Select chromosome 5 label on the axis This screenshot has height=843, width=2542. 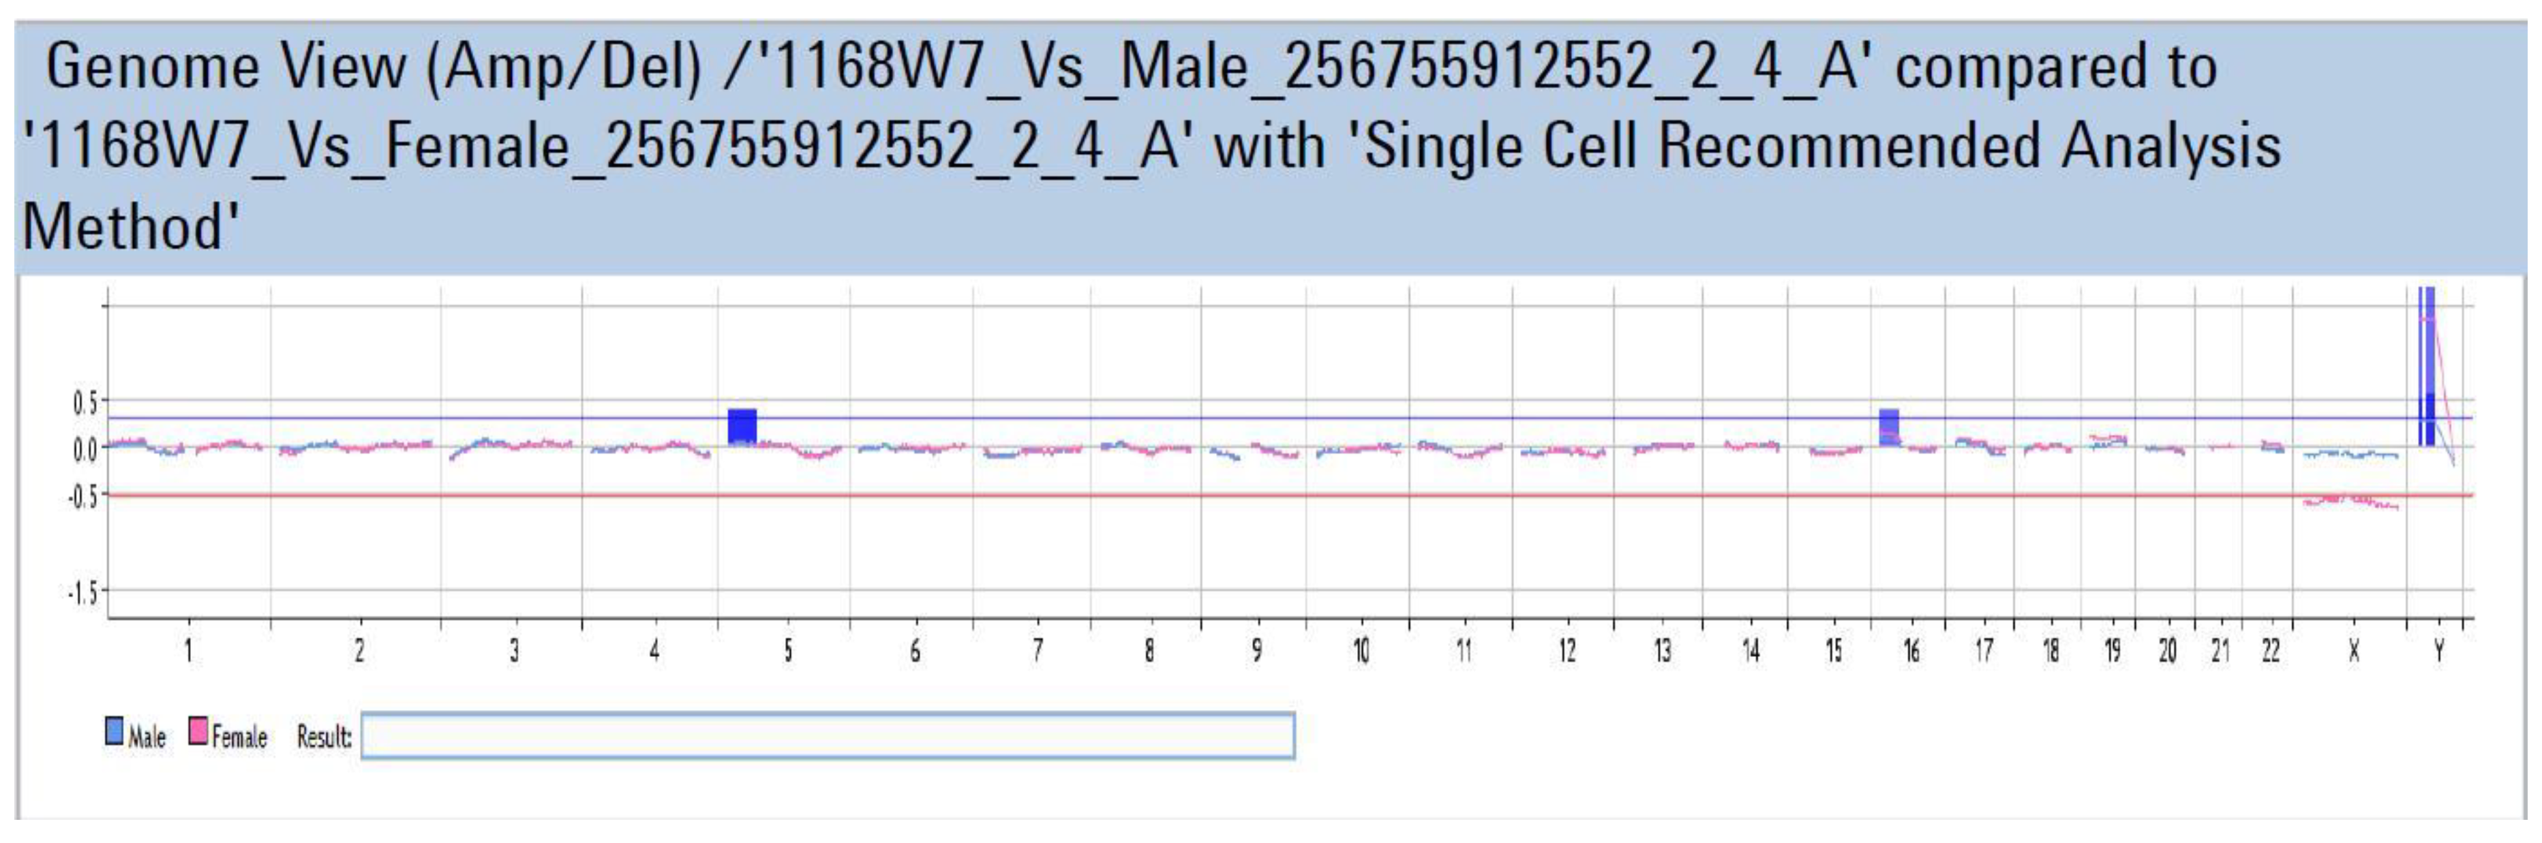(787, 651)
